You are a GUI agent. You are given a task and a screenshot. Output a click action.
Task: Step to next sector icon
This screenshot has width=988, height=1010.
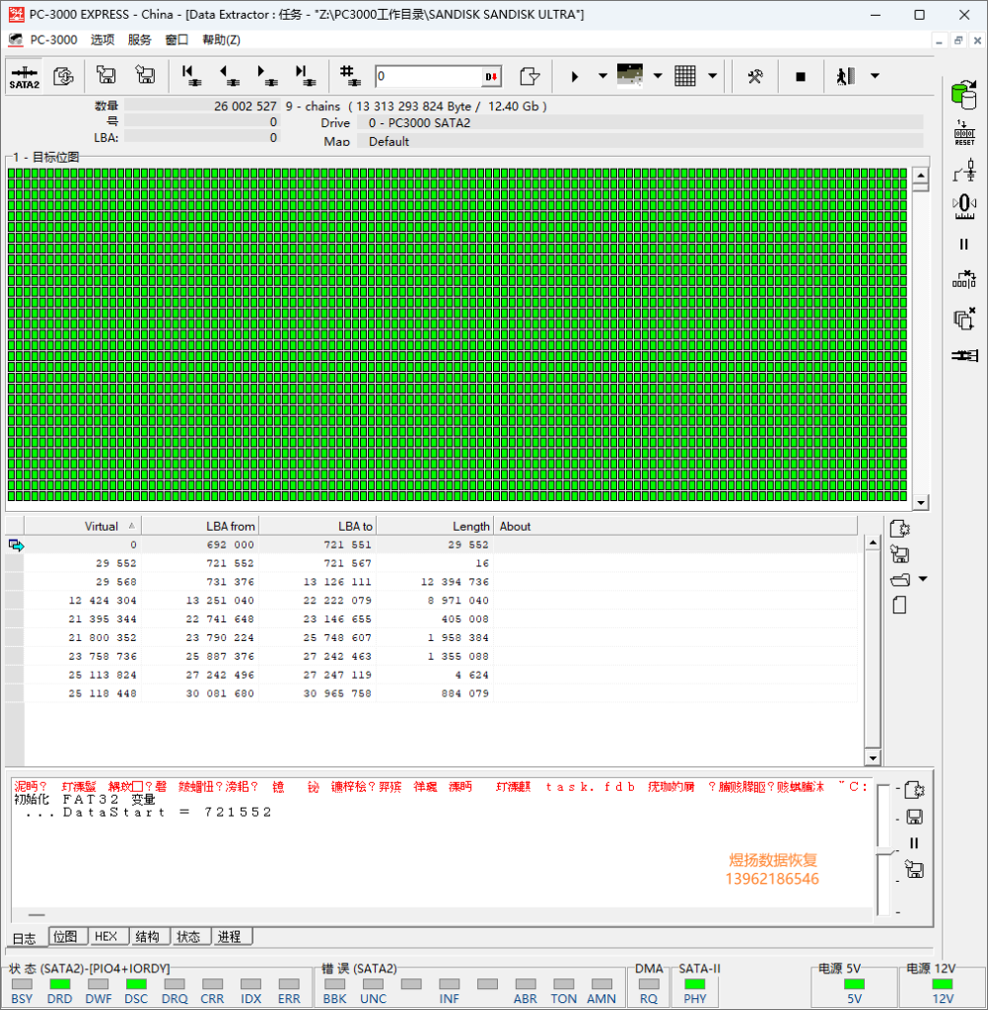click(x=266, y=76)
